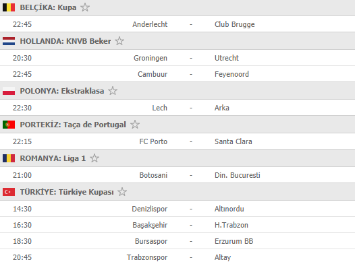Mark Romanya Liga 1 as favorite
The height and width of the screenshot is (264, 355).
[x=94, y=158]
